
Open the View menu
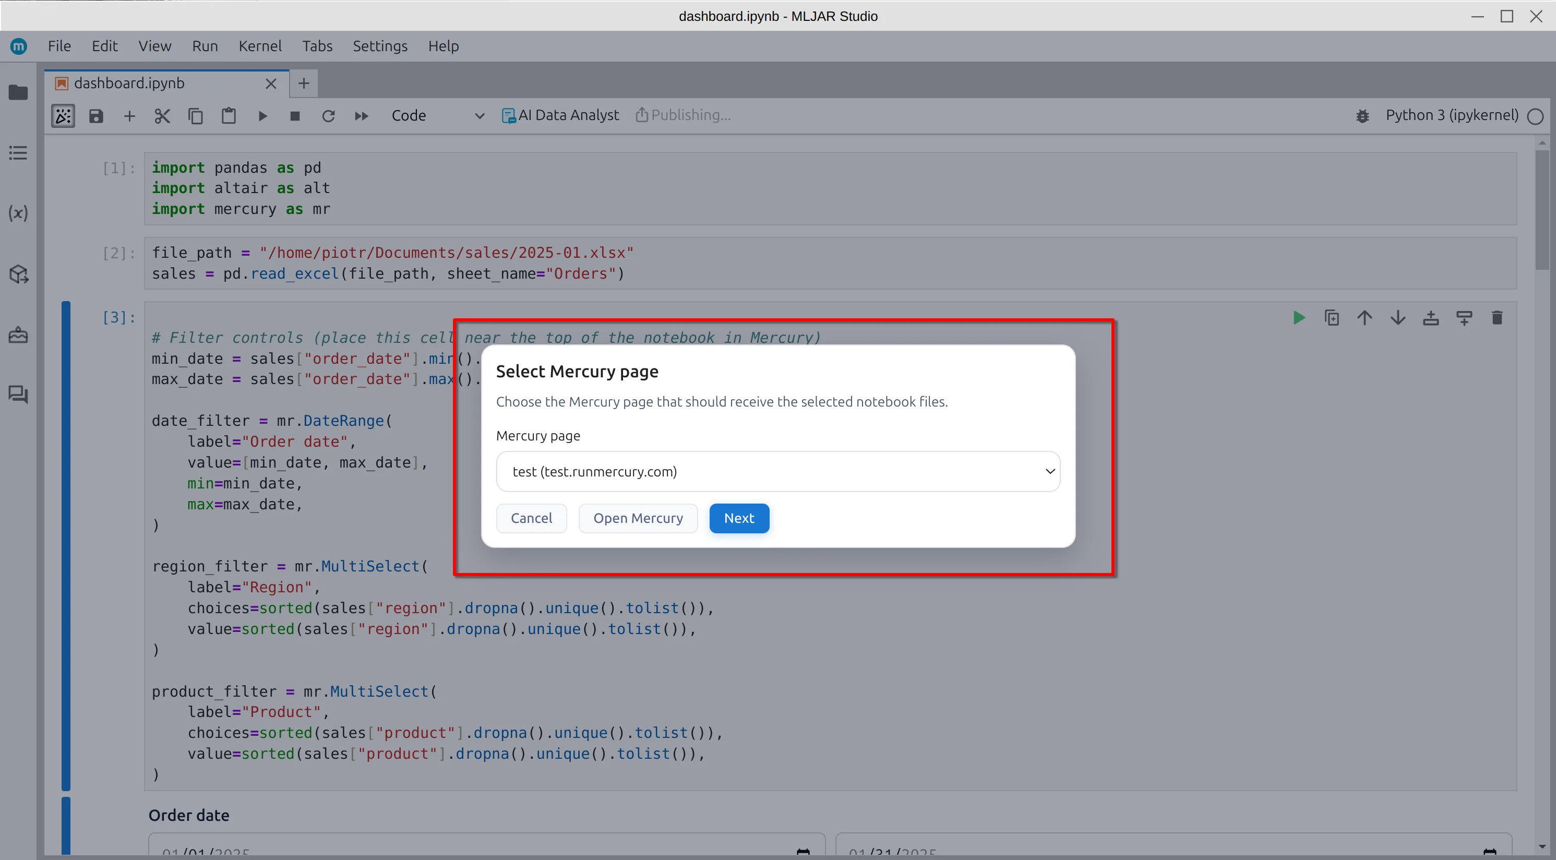[x=154, y=46]
